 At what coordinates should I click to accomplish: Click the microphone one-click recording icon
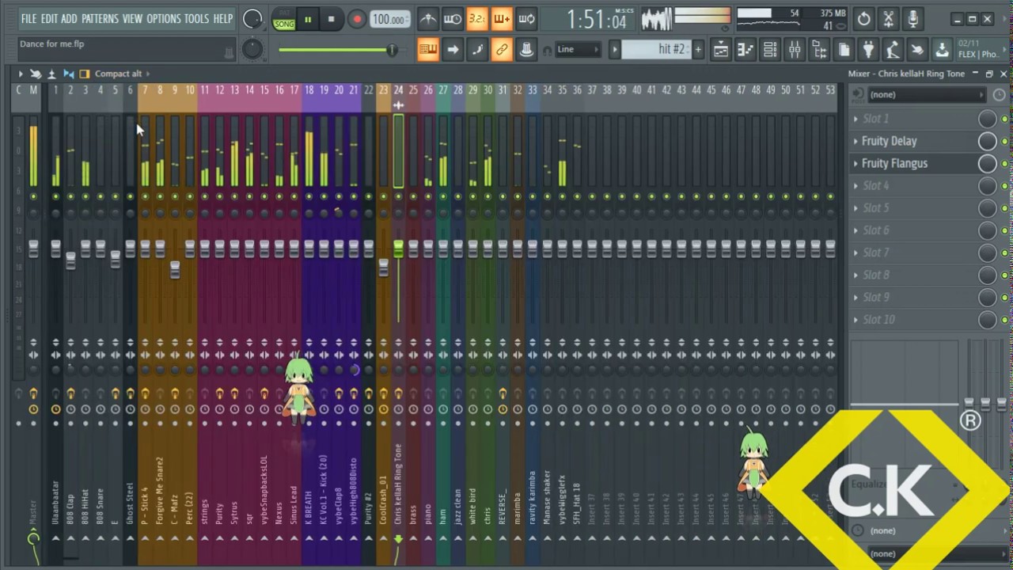pos(913,19)
